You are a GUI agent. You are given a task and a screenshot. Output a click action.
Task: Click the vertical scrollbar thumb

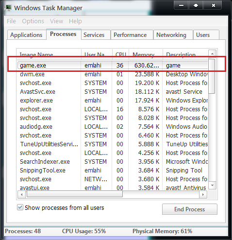(x=212, y=76)
